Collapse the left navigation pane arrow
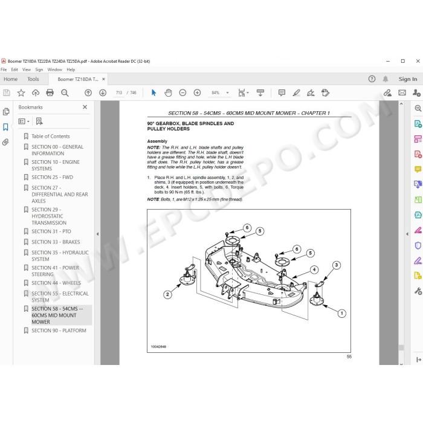Screen dimensions: 423x423 97,234
